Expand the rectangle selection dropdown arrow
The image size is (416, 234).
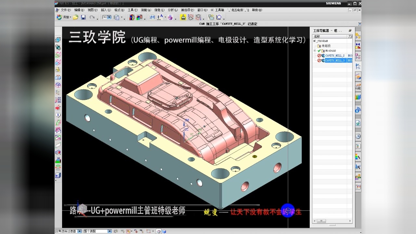click(x=153, y=231)
